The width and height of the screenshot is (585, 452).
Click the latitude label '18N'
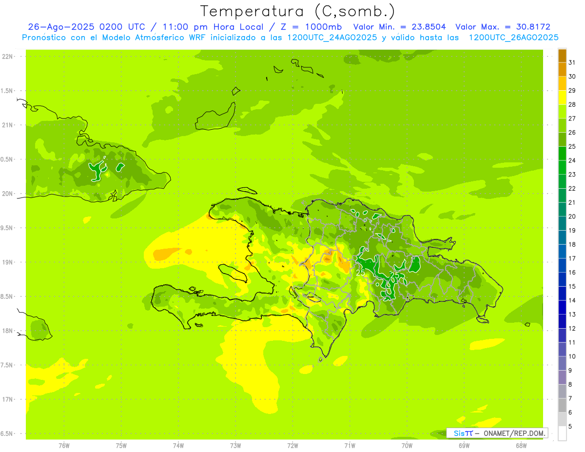(x=8, y=331)
